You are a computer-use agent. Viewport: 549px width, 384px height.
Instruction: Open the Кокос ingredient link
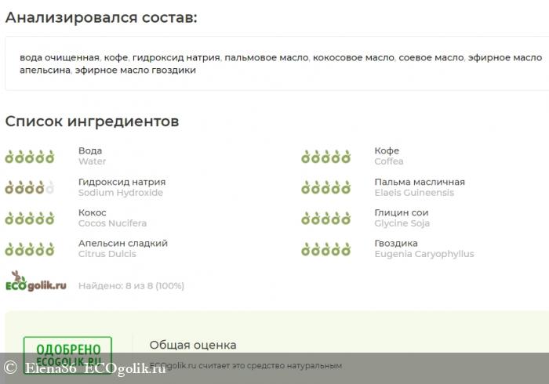93,212
